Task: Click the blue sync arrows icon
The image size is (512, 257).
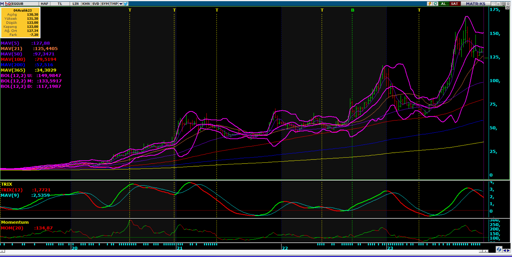Action: pyautogui.click(x=499, y=249)
